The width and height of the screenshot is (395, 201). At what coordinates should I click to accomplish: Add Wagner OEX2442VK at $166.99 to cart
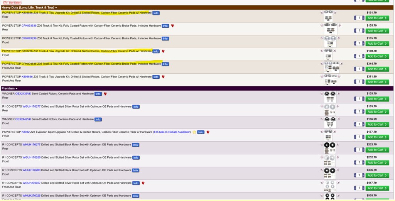(x=377, y=125)
